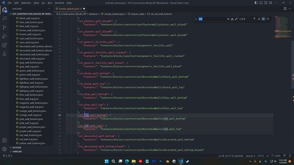Screen dimensions: 294x165
Task: Toggle secondary side bar visibility
Action: pos(266,3)
